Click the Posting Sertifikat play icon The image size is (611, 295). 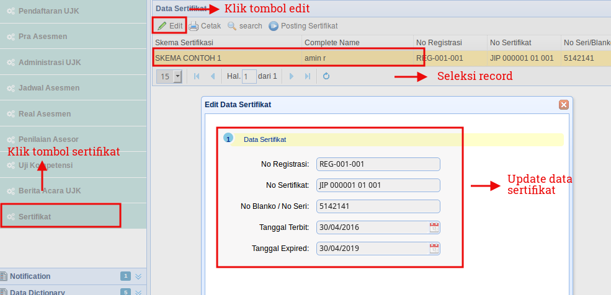(274, 26)
